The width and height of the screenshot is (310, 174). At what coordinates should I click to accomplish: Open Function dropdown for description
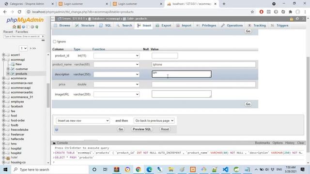pos(116,74)
